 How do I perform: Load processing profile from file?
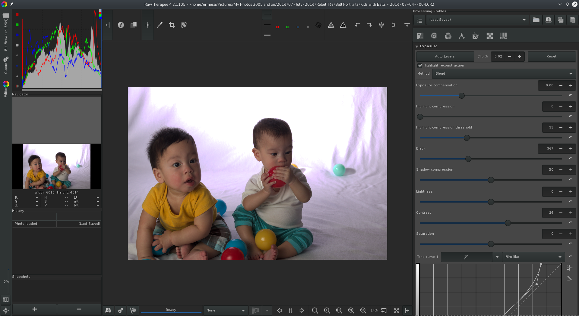pyautogui.click(x=536, y=20)
